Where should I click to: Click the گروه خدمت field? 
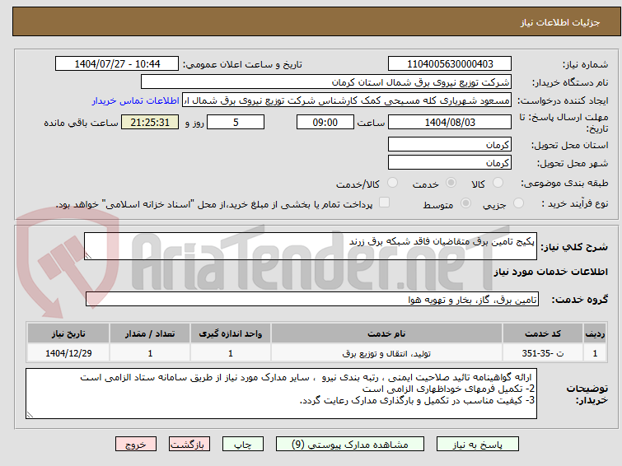tap(312, 299)
